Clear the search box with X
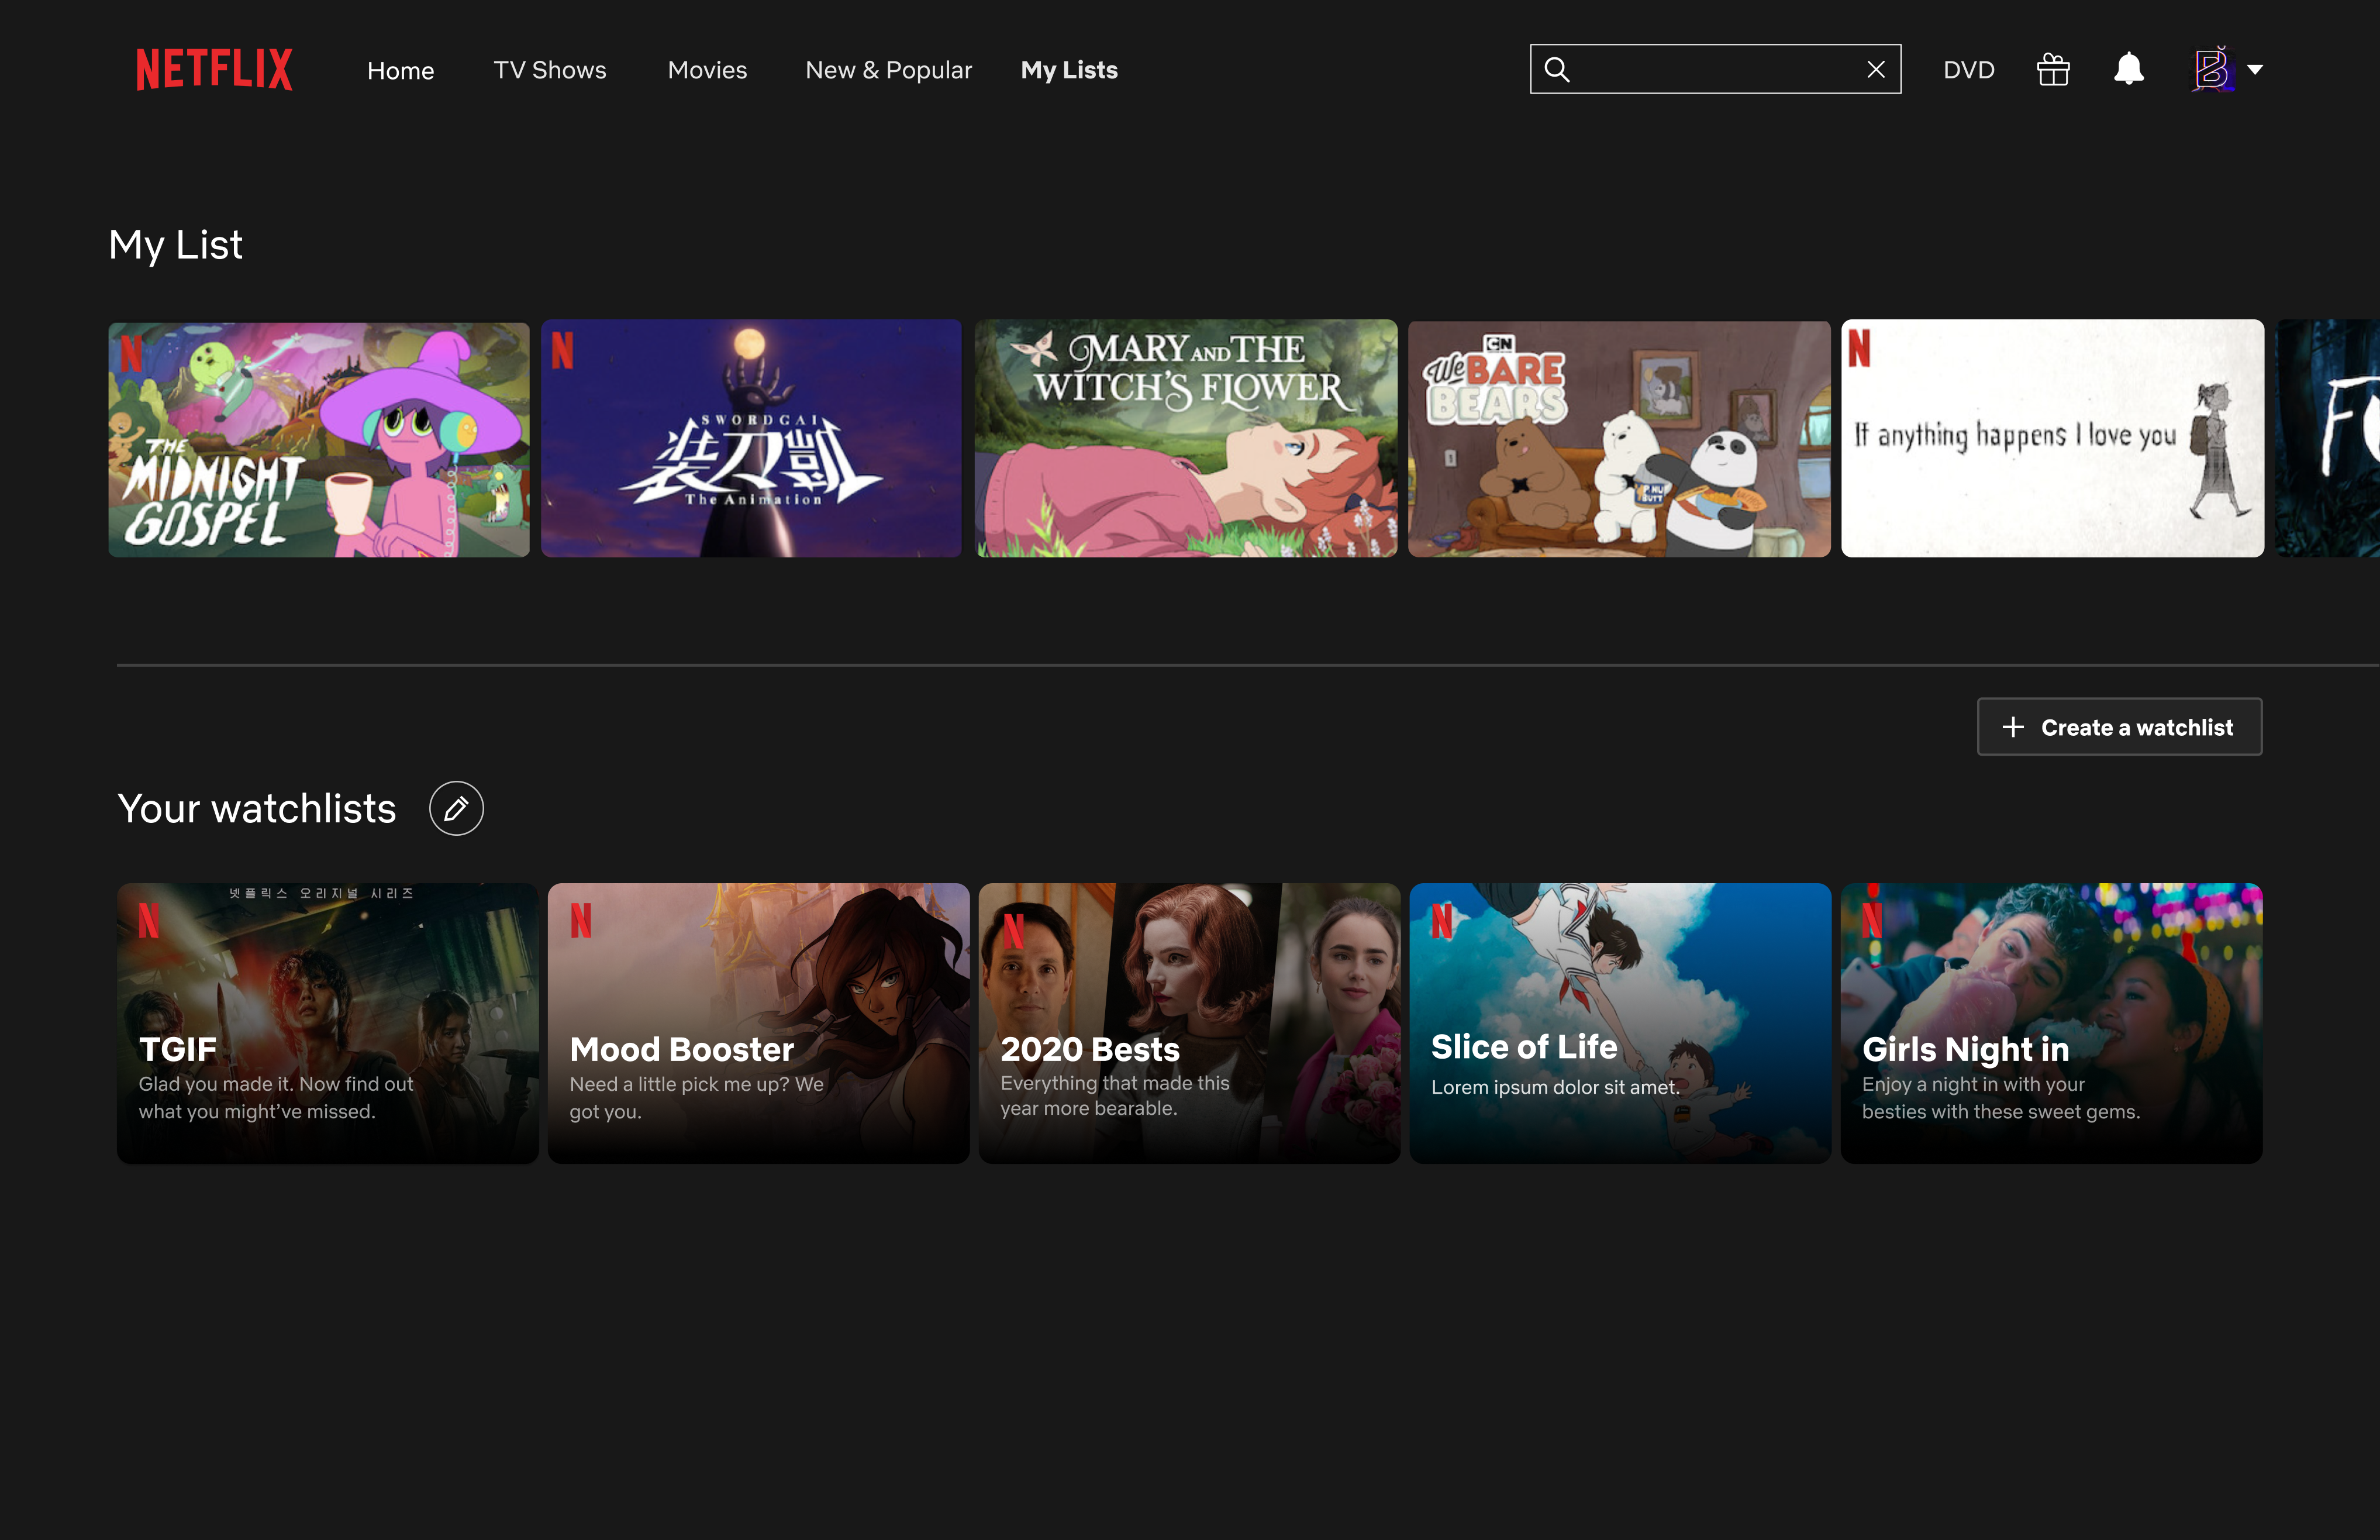Screen dimensions: 2380x1540 1875,69
